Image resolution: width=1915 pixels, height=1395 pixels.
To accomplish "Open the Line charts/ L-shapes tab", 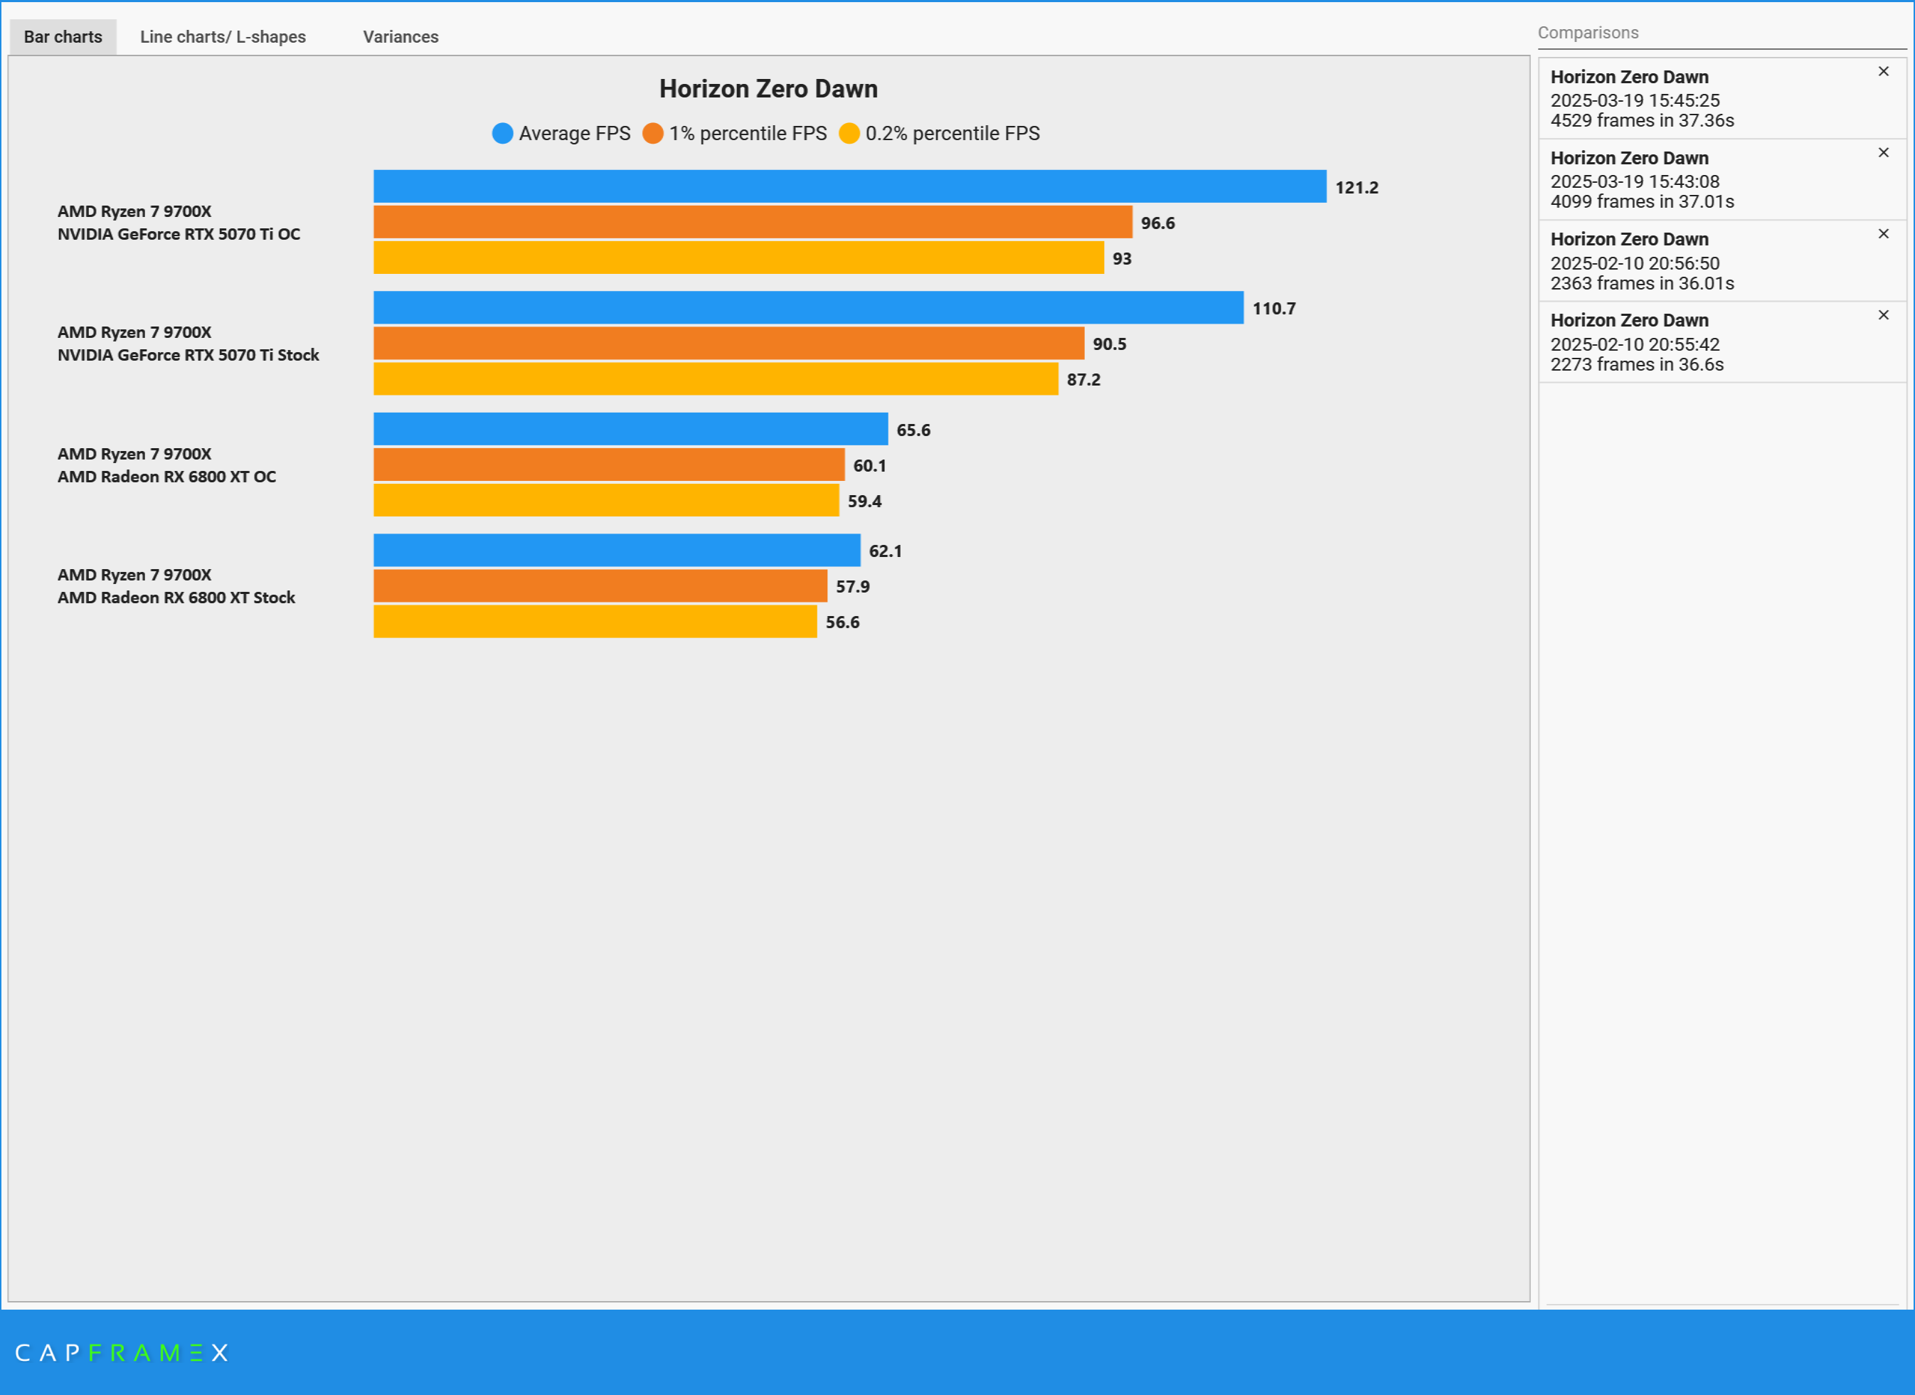I will tap(223, 37).
